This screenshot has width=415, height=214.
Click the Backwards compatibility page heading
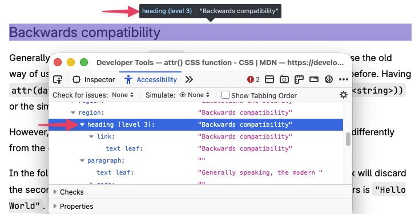coord(84,33)
